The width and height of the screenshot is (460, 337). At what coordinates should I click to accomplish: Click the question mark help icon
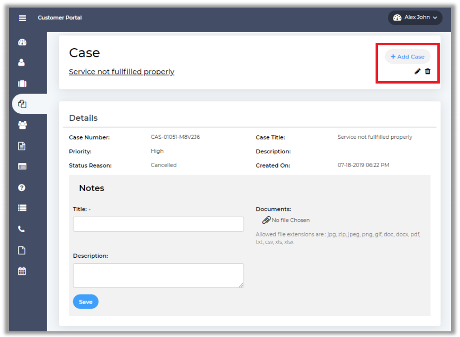[x=22, y=188]
